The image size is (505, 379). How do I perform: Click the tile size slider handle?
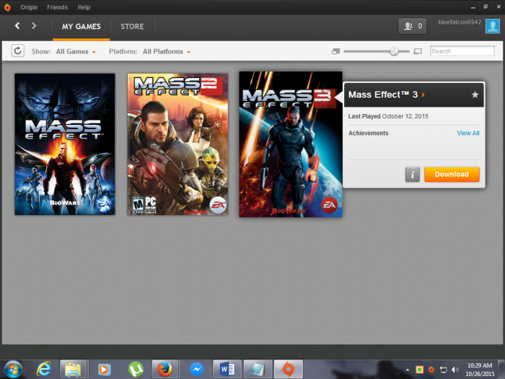pyautogui.click(x=394, y=51)
